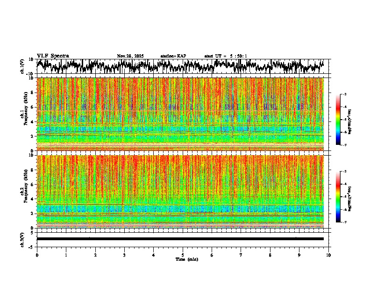Click the '10' tick label on the time axis

(328, 255)
